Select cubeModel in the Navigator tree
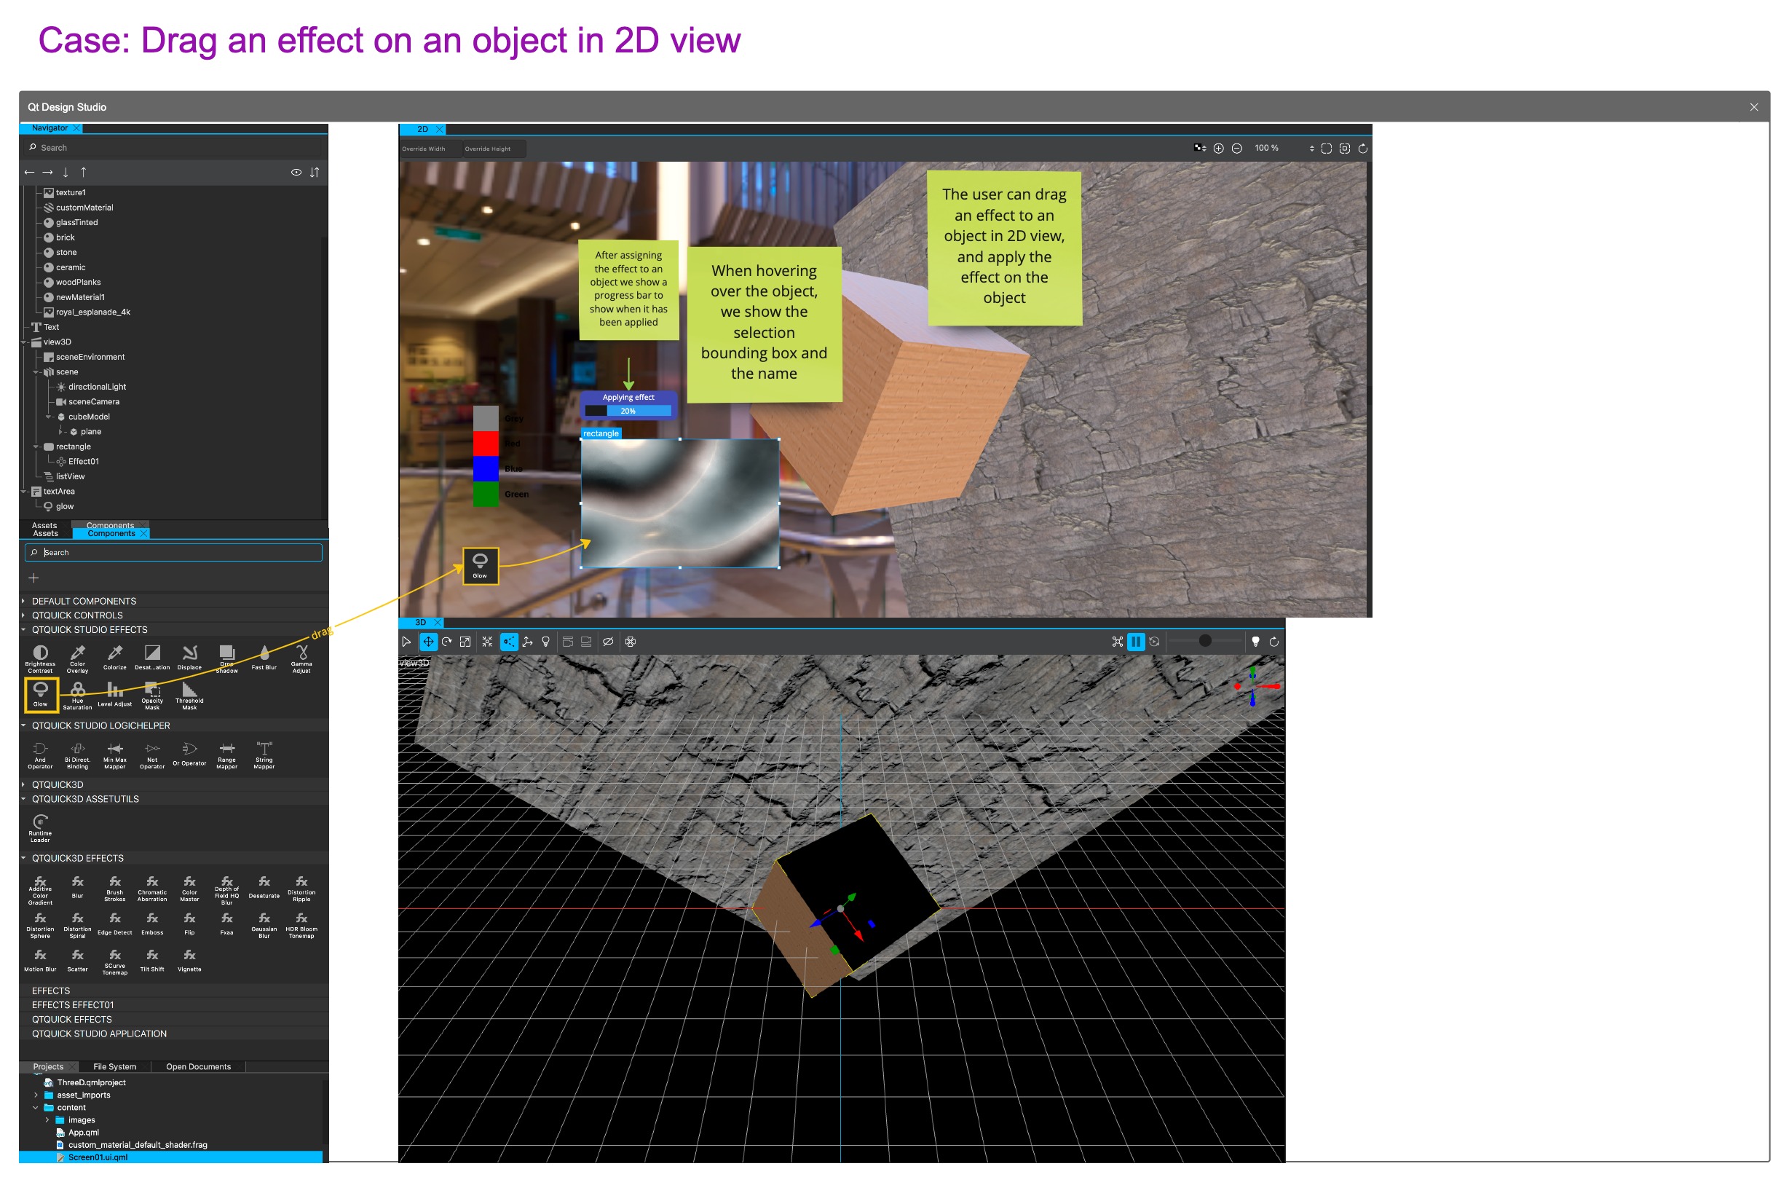The width and height of the screenshot is (1789, 1185). 89,417
